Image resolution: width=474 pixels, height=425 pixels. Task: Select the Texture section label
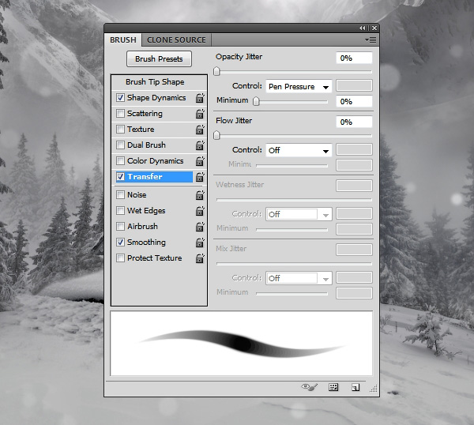141,130
